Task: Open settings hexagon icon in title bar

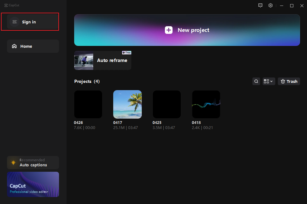Action: pyautogui.click(x=271, y=5)
